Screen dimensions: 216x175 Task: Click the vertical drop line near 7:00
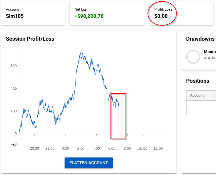[119, 120]
